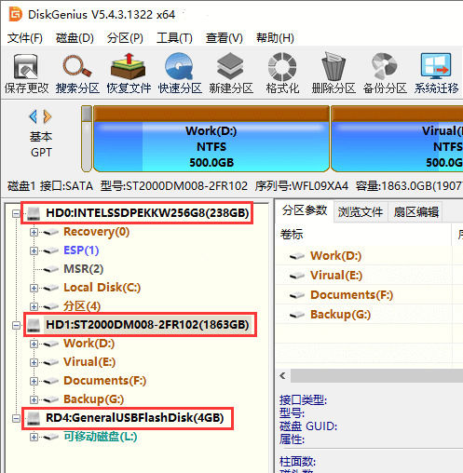The height and width of the screenshot is (473, 463).
Task: Expand the Documents(F:) partition in tree
Action: (x=34, y=381)
